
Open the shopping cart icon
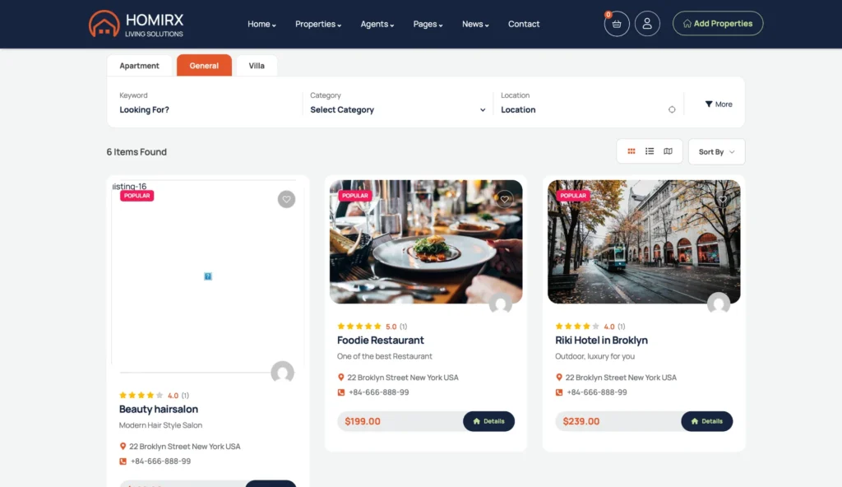617,24
